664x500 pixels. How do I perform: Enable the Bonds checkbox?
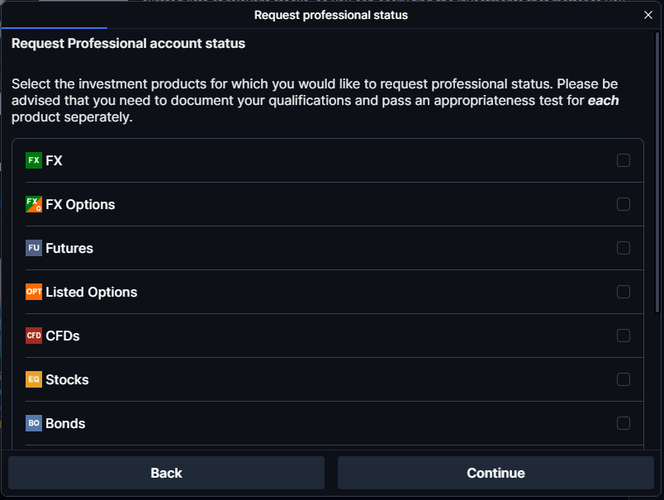(x=624, y=423)
